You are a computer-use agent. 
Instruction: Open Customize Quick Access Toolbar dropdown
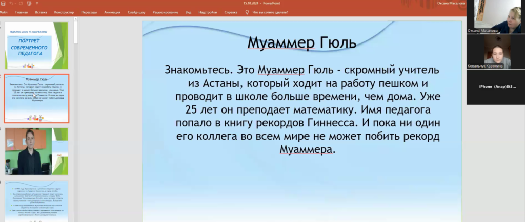click(37, 4)
